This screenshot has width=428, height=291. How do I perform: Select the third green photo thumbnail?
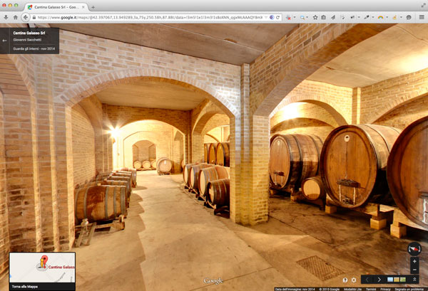click(x=402, y=280)
